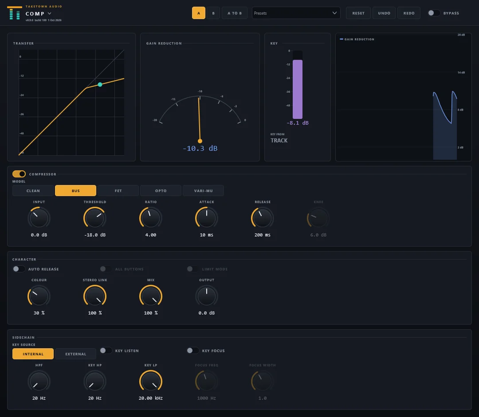This screenshot has height=417, width=479.
Task: Click the gain reduction history graph
Action: pos(403,97)
